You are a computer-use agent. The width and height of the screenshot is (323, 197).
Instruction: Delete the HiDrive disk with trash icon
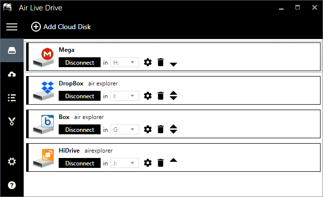[160, 163]
